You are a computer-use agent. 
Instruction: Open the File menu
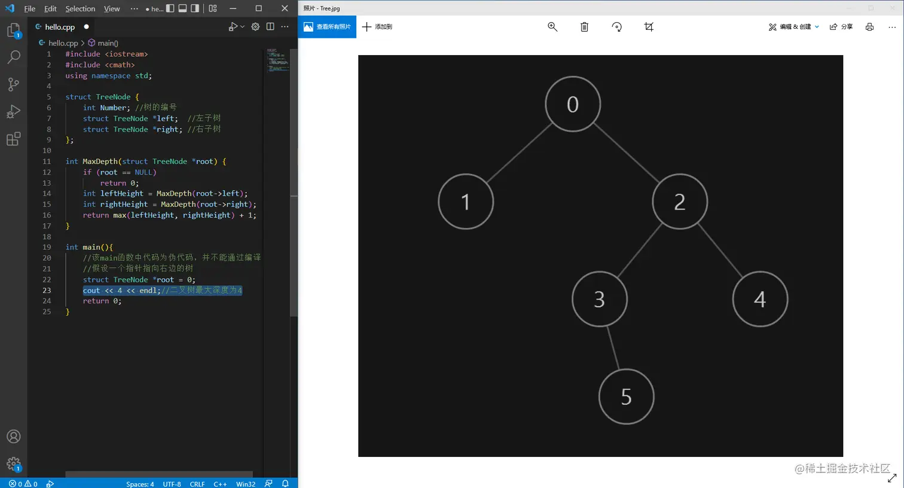[30, 8]
